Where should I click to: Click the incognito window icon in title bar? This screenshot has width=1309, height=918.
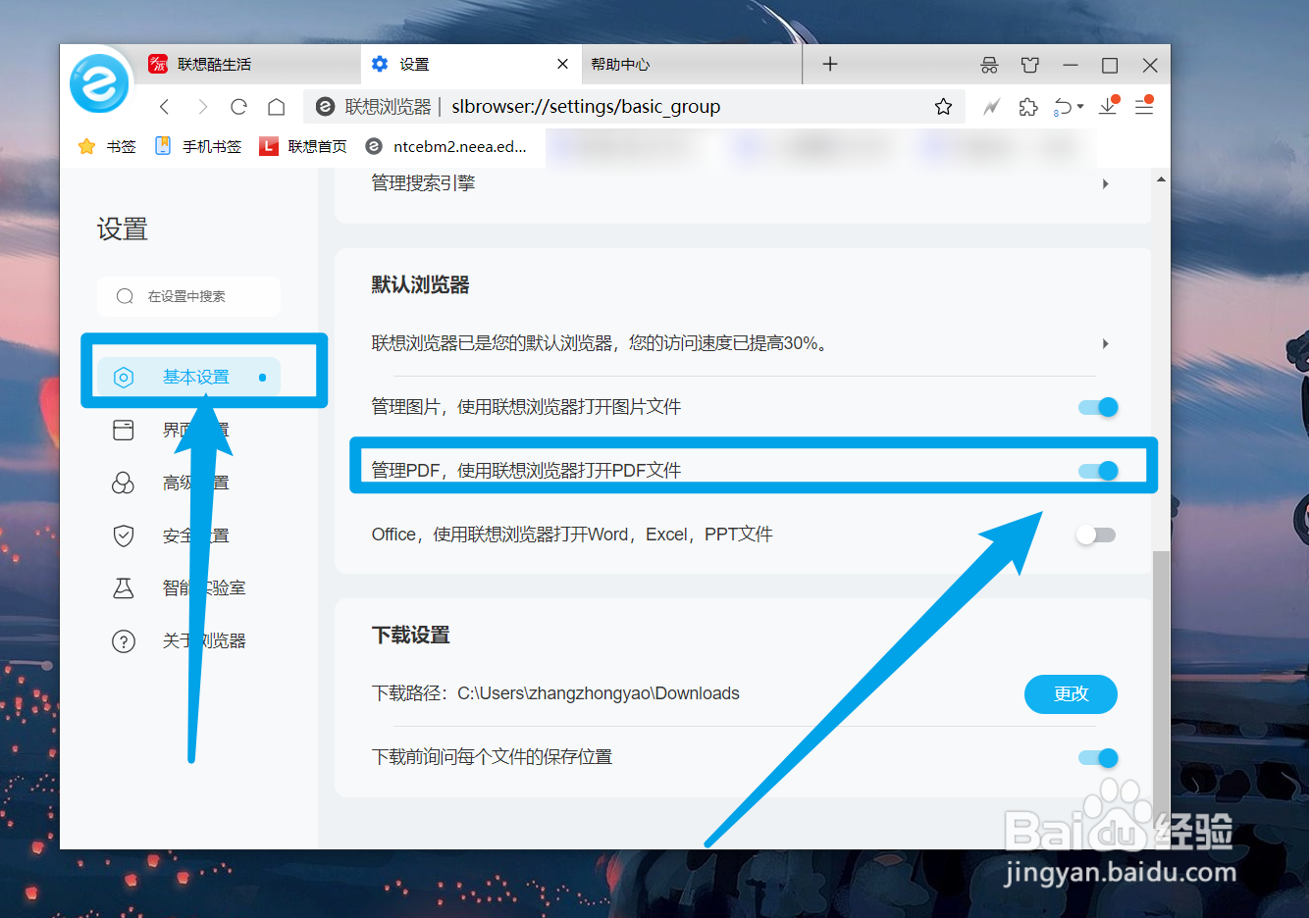989,65
